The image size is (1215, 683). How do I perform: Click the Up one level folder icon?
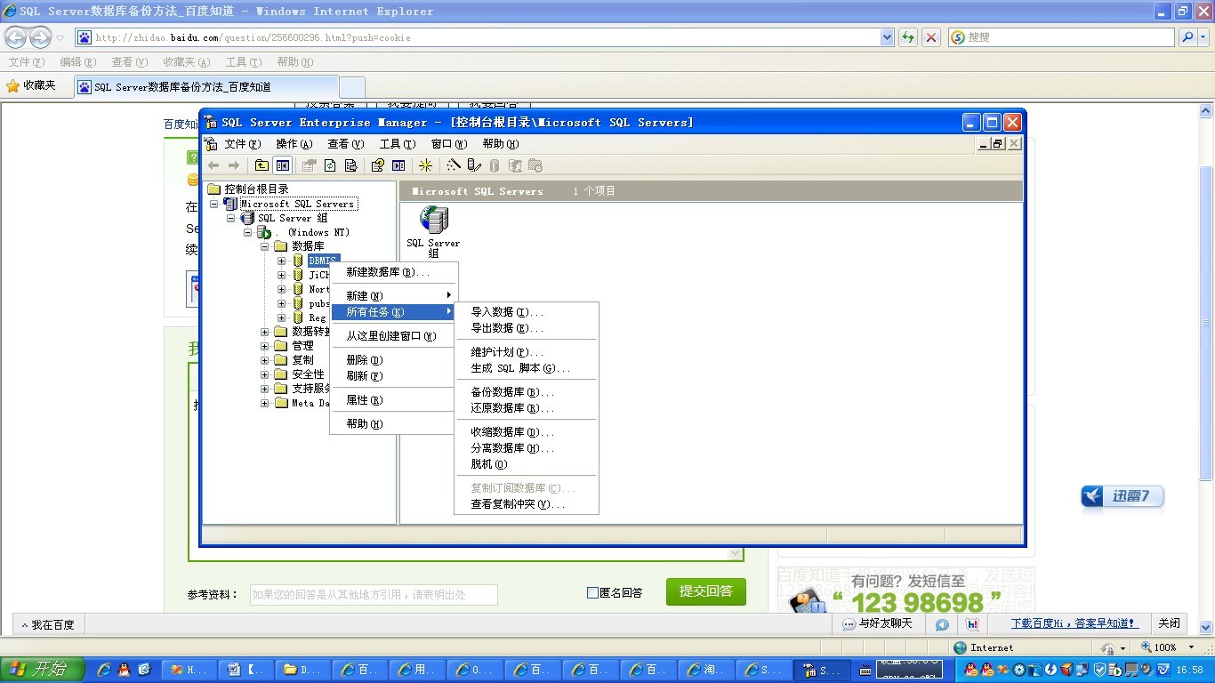(262, 165)
